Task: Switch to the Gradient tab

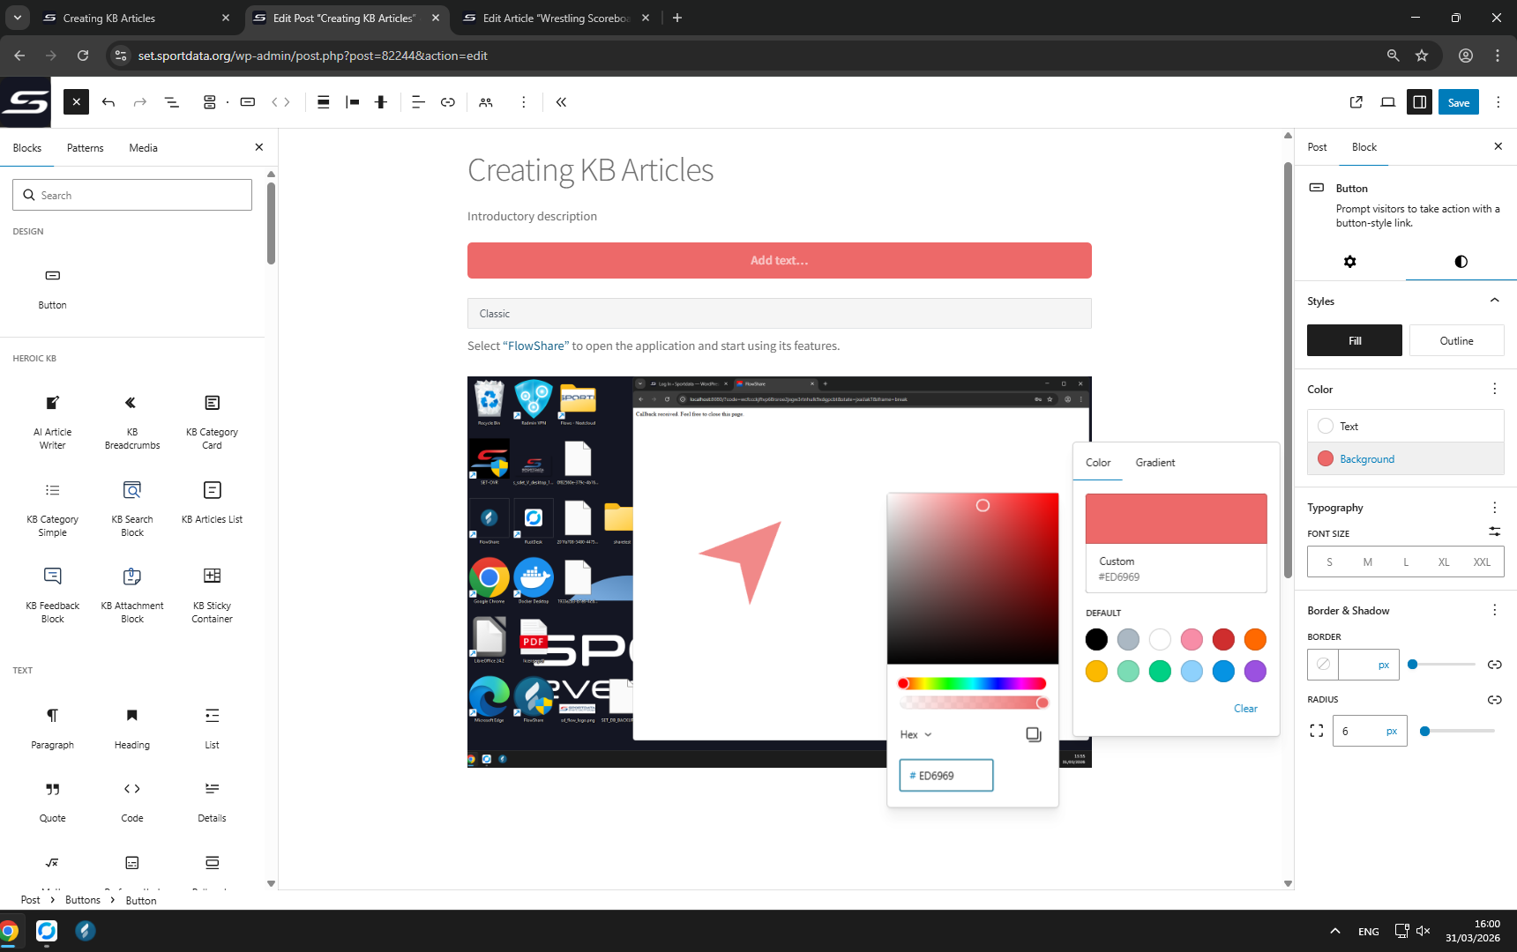Action: (x=1155, y=463)
